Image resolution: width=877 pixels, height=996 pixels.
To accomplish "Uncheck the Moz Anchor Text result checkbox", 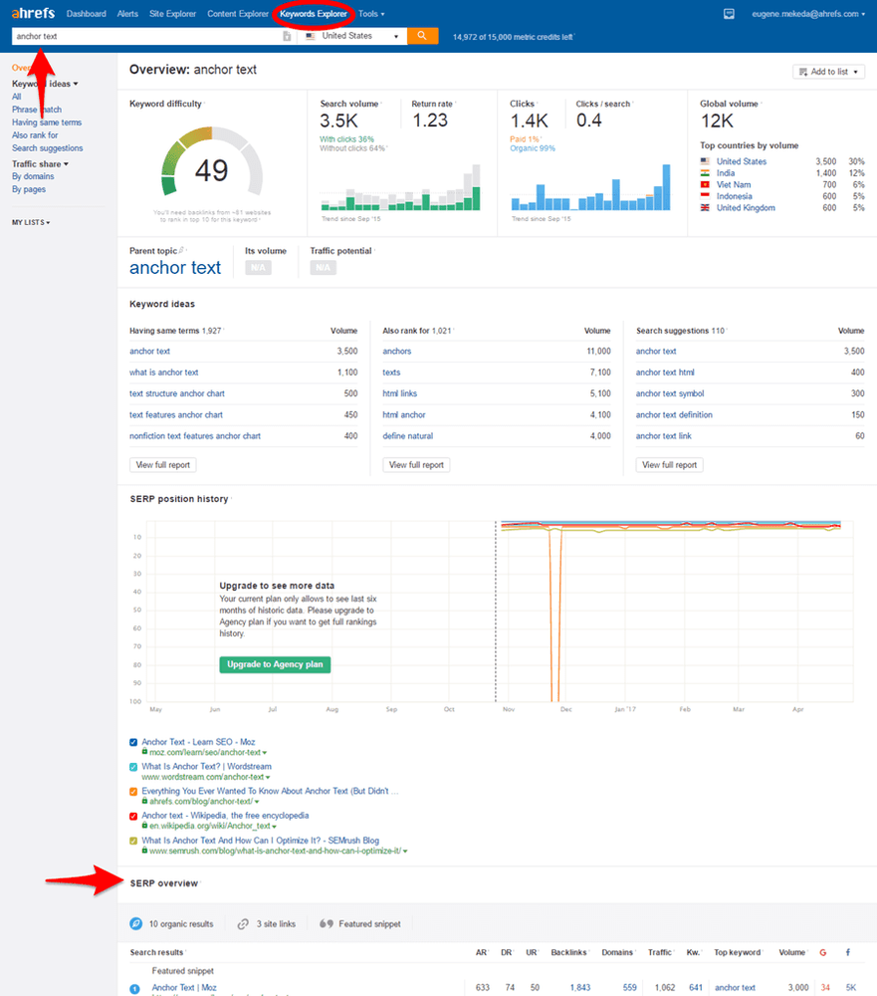I will point(134,742).
